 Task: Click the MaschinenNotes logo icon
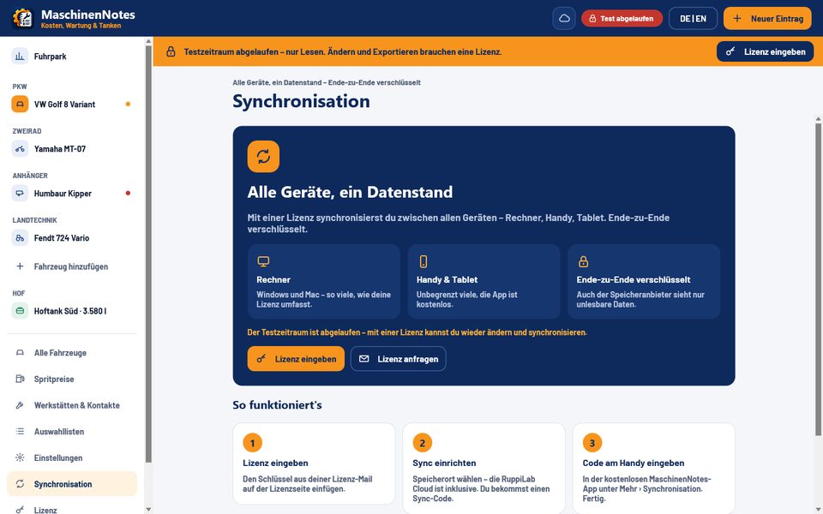22,18
